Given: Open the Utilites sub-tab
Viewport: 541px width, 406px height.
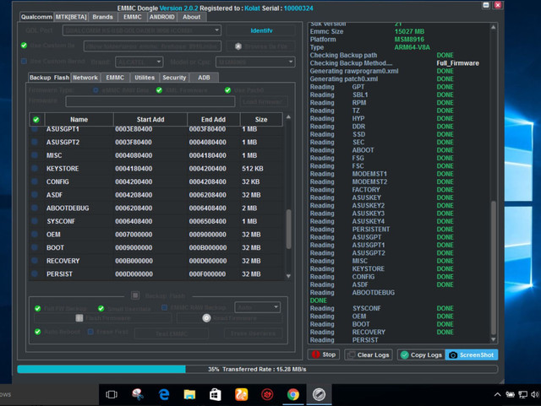Looking at the screenshot, I should click(145, 78).
